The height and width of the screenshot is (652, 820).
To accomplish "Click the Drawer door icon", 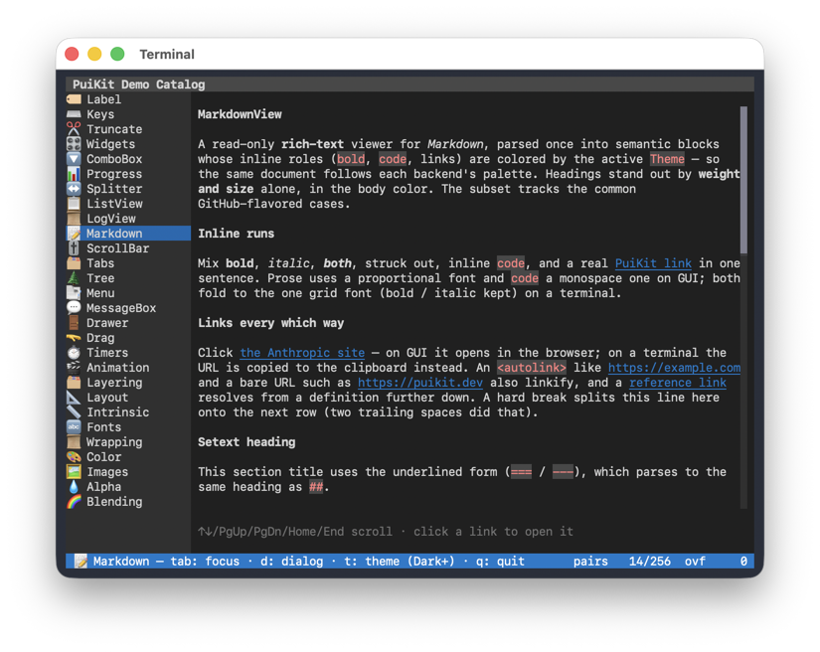I will point(74,323).
